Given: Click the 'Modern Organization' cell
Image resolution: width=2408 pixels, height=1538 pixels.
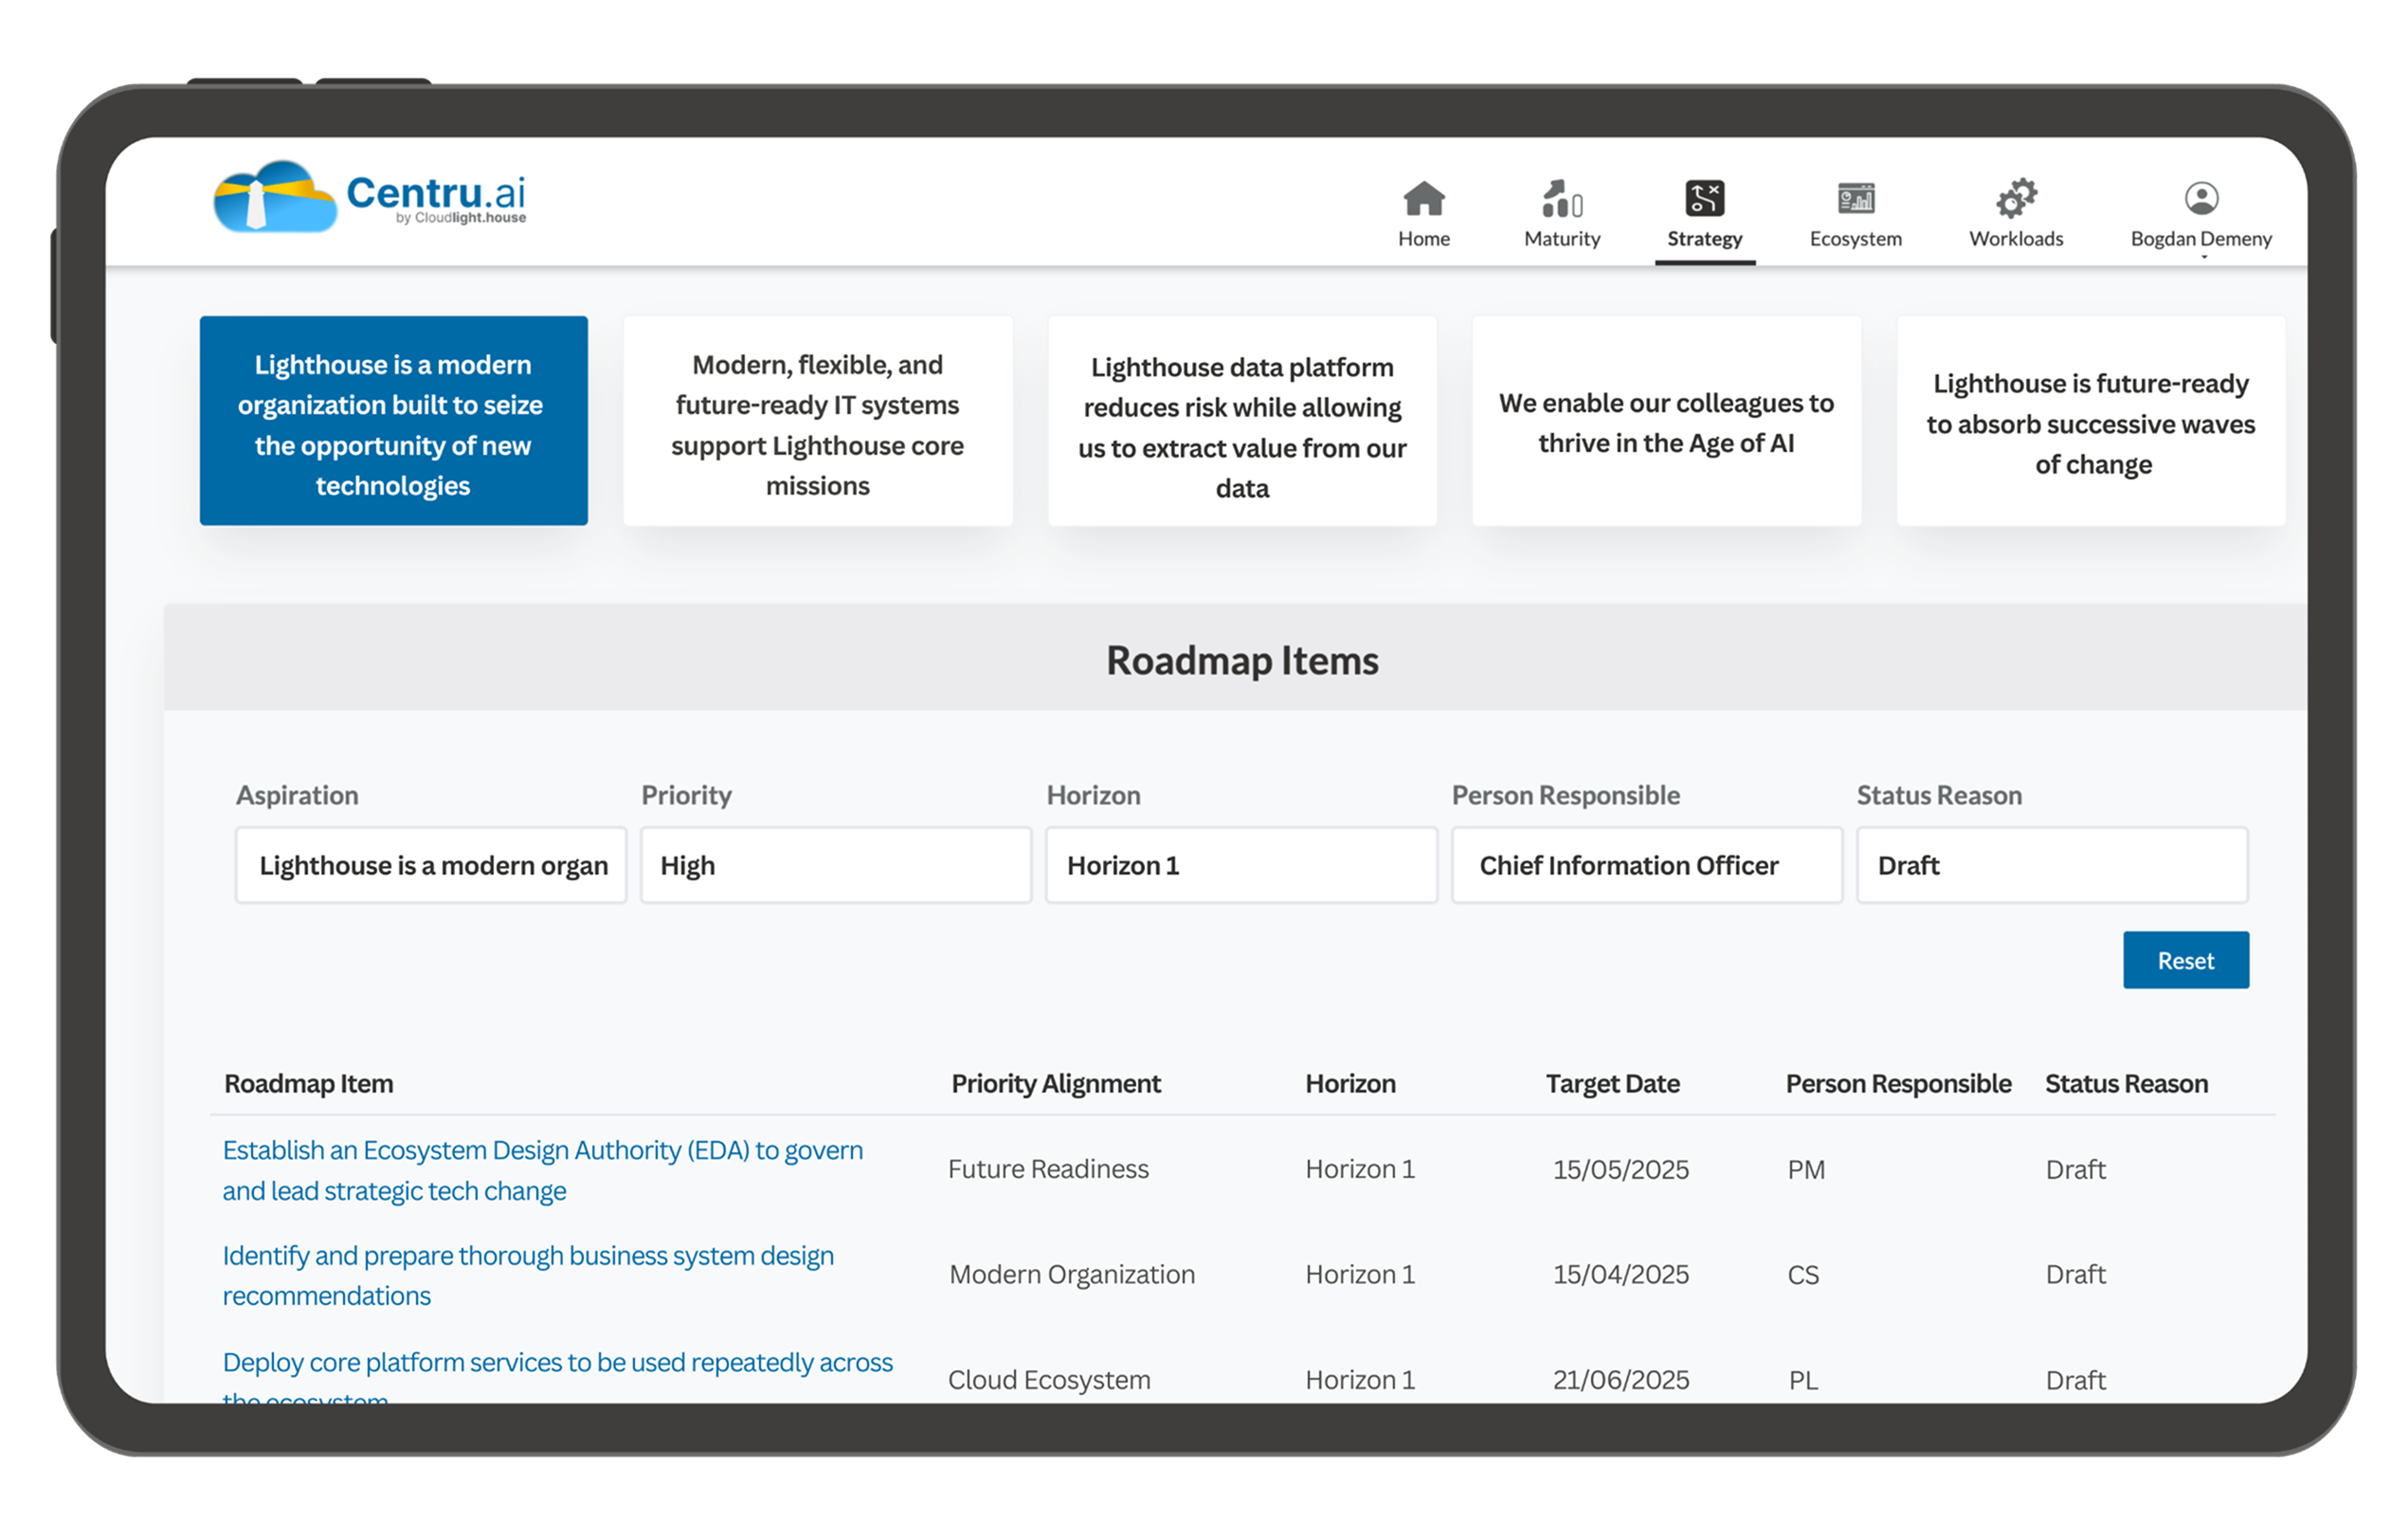Looking at the screenshot, I should tap(1071, 1274).
